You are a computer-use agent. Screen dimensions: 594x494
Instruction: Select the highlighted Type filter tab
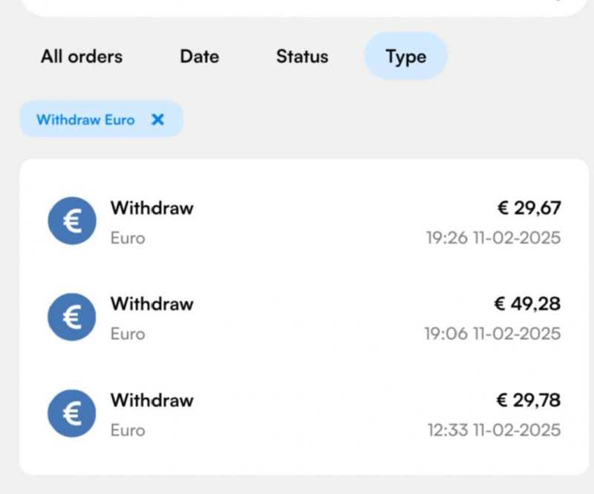coord(405,56)
